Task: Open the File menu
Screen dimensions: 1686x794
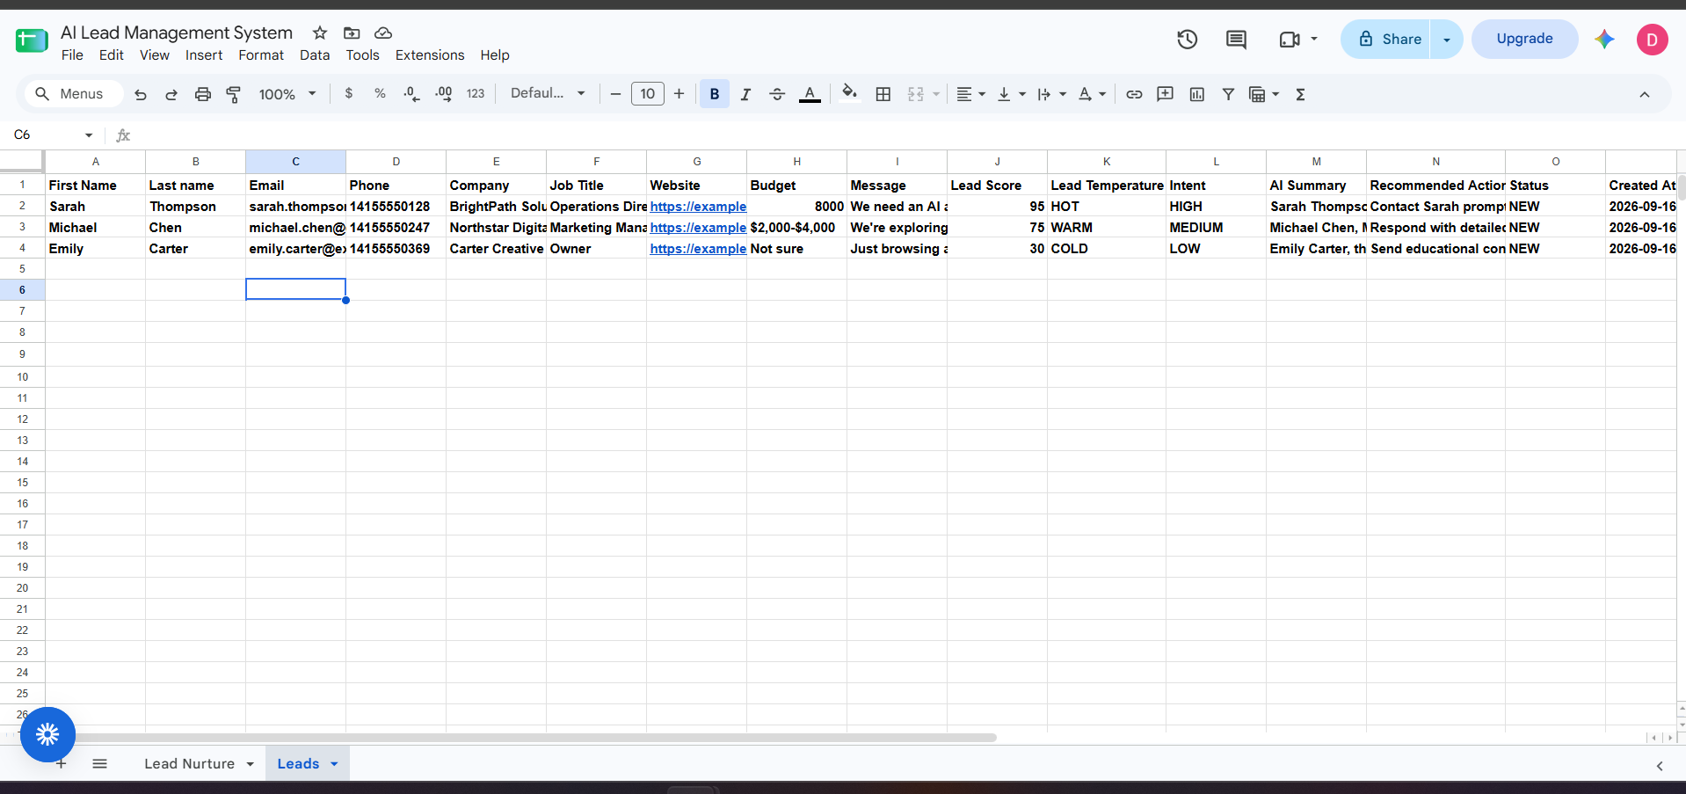Action: click(x=72, y=55)
